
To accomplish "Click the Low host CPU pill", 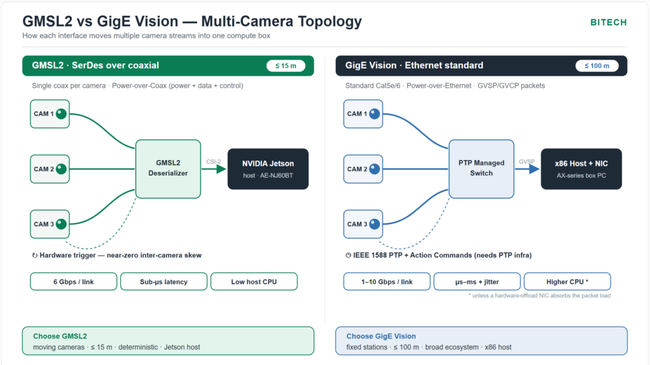I will (x=254, y=282).
